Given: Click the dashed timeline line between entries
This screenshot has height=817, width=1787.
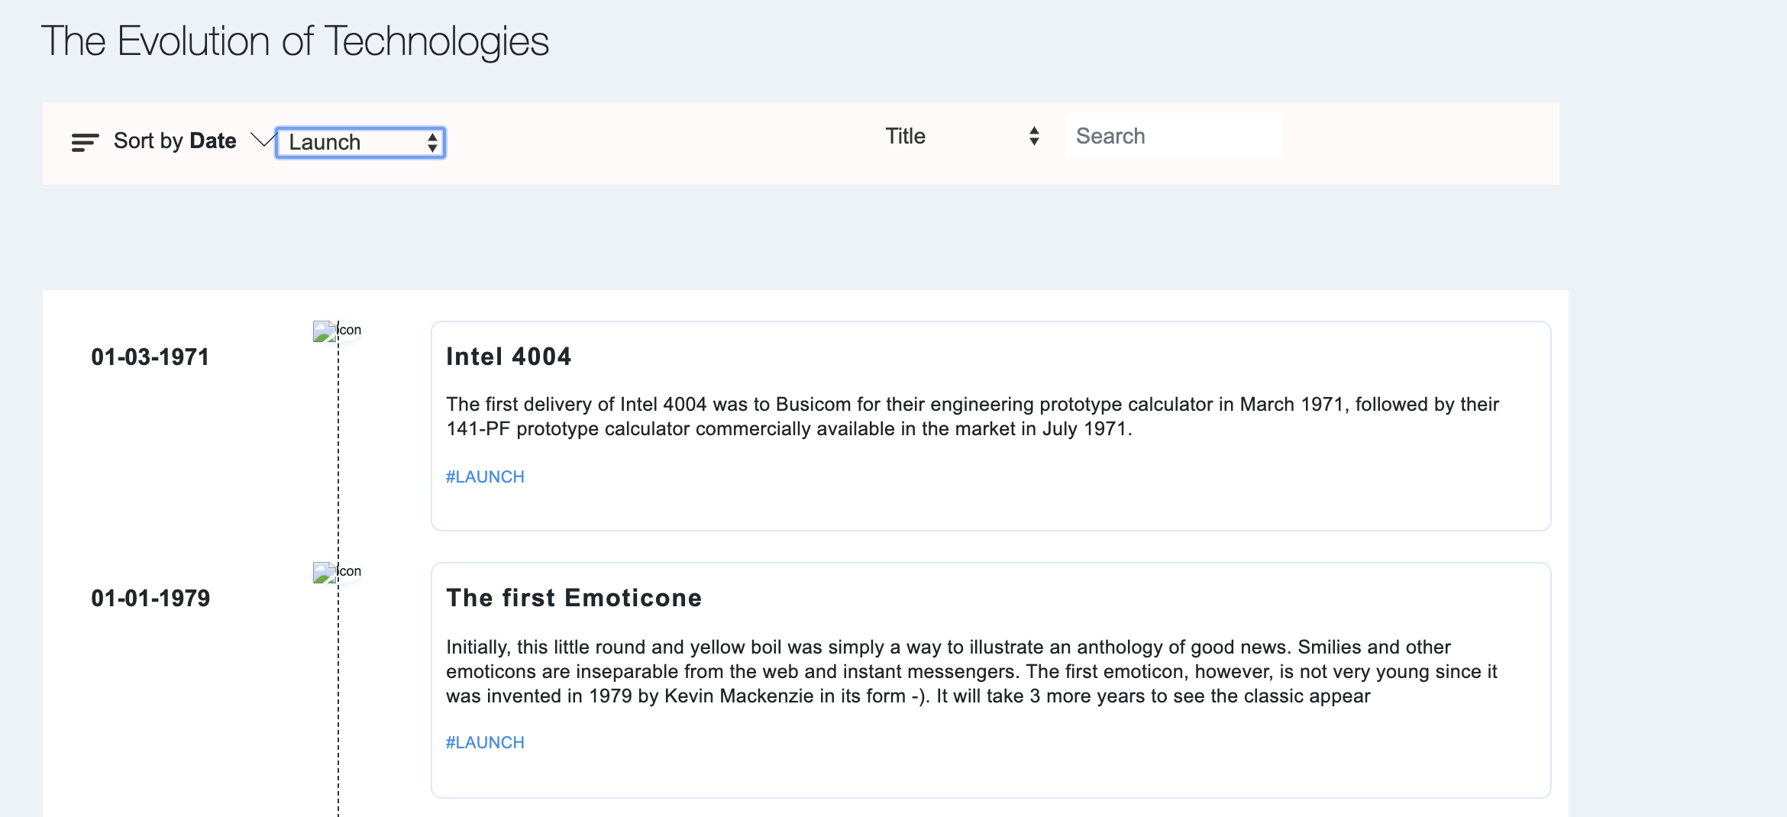Looking at the screenshot, I should point(338,458).
